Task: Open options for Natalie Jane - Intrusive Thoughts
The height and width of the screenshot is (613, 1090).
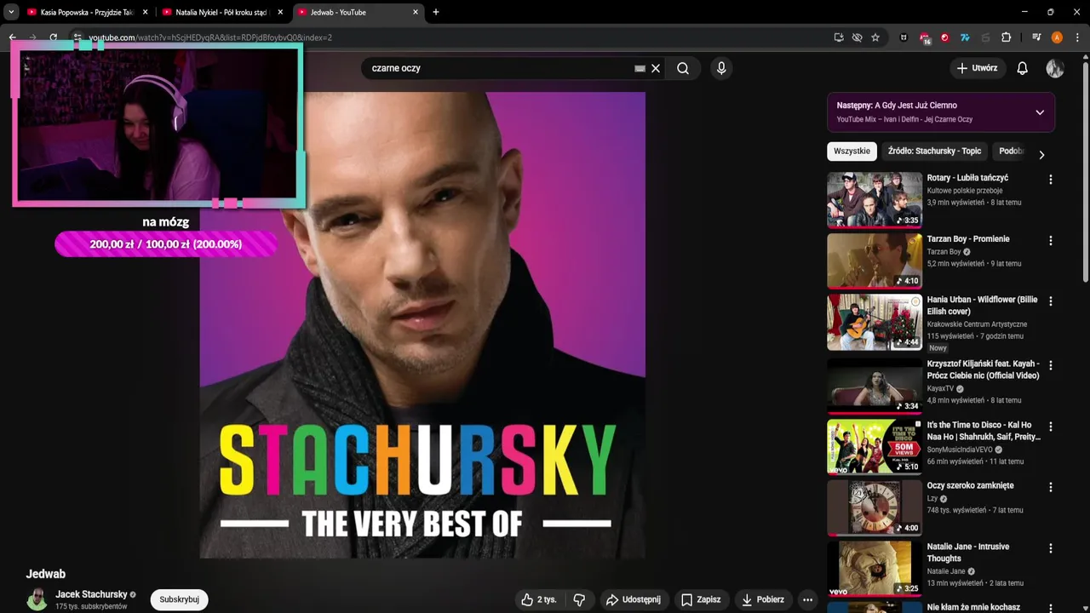Action: click(x=1050, y=548)
